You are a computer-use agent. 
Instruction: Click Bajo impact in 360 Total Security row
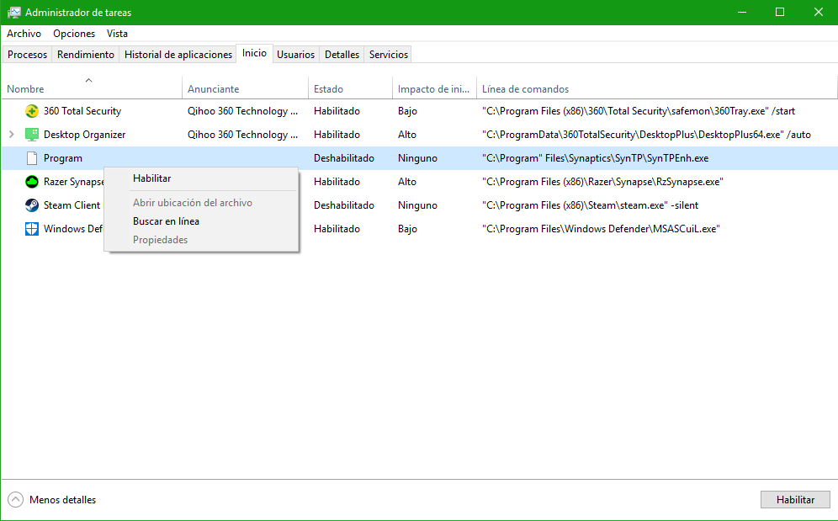(x=407, y=111)
